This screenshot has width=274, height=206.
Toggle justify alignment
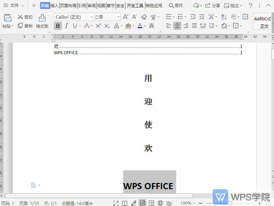click(194, 26)
